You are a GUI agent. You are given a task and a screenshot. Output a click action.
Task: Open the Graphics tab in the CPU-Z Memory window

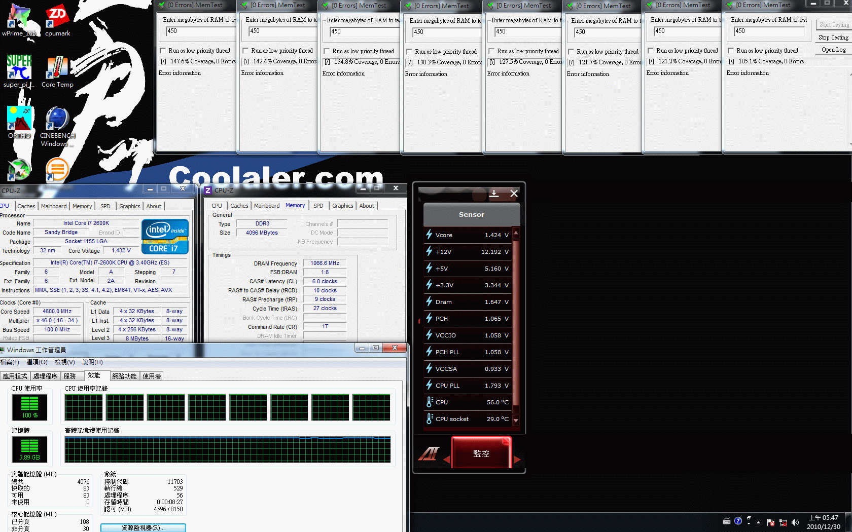pos(343,206)
